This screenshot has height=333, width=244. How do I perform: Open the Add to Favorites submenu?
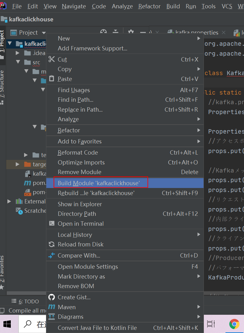[x=125, y=141]
